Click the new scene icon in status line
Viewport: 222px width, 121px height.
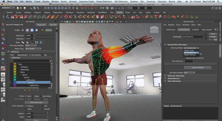click(18, 8)
